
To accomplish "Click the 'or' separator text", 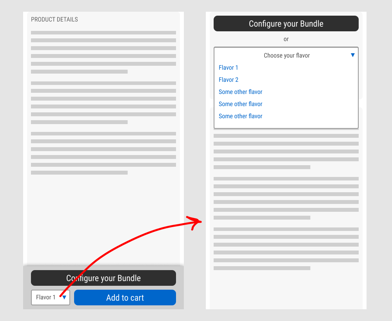I will tap(286, 39).
